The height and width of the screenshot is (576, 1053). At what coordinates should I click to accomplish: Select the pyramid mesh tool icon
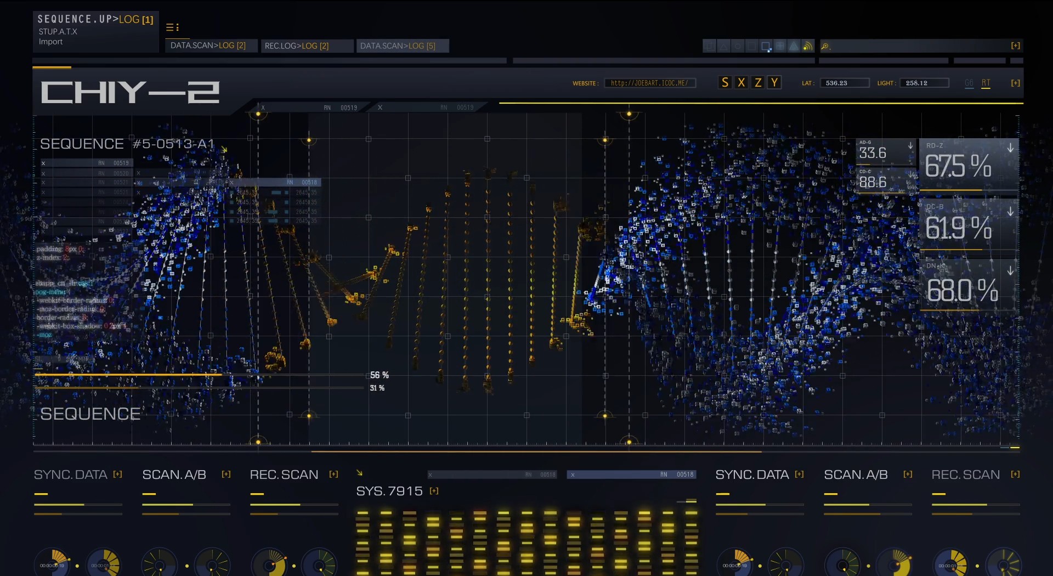tap(794, 46)
